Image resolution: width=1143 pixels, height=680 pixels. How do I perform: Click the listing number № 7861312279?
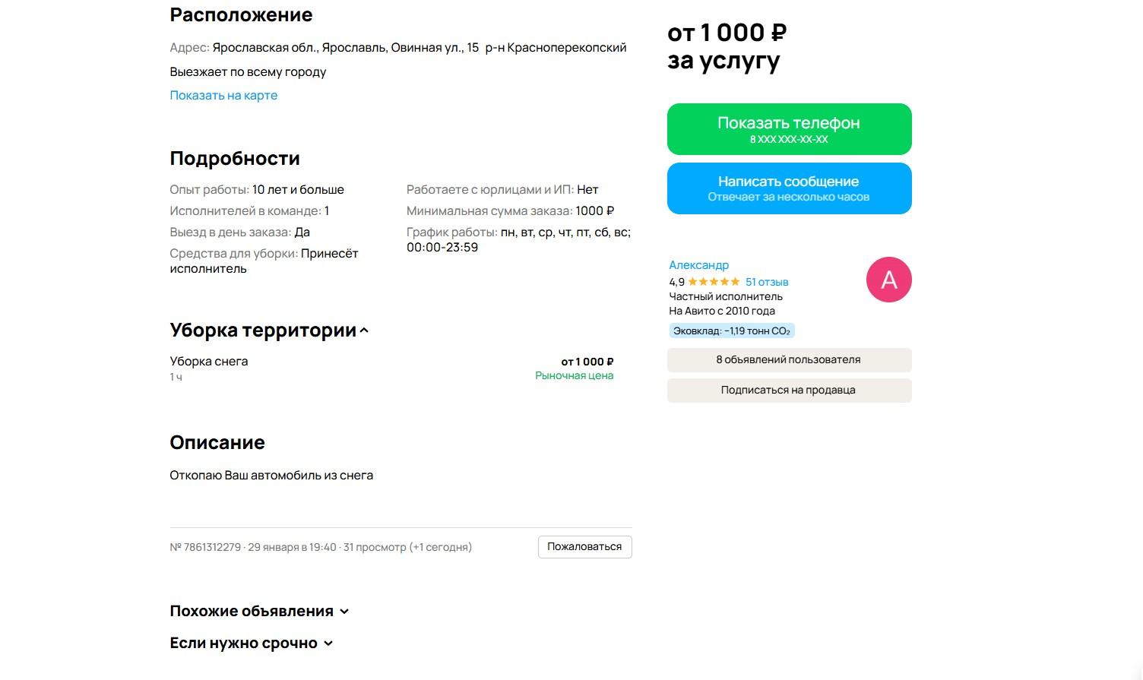point(205,547)
